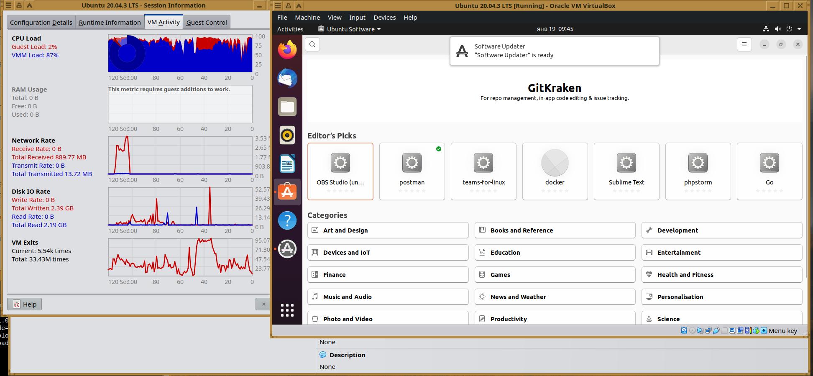Open the Go app card
Viewport: 813px width, 376px height.
tap(770, 171)
